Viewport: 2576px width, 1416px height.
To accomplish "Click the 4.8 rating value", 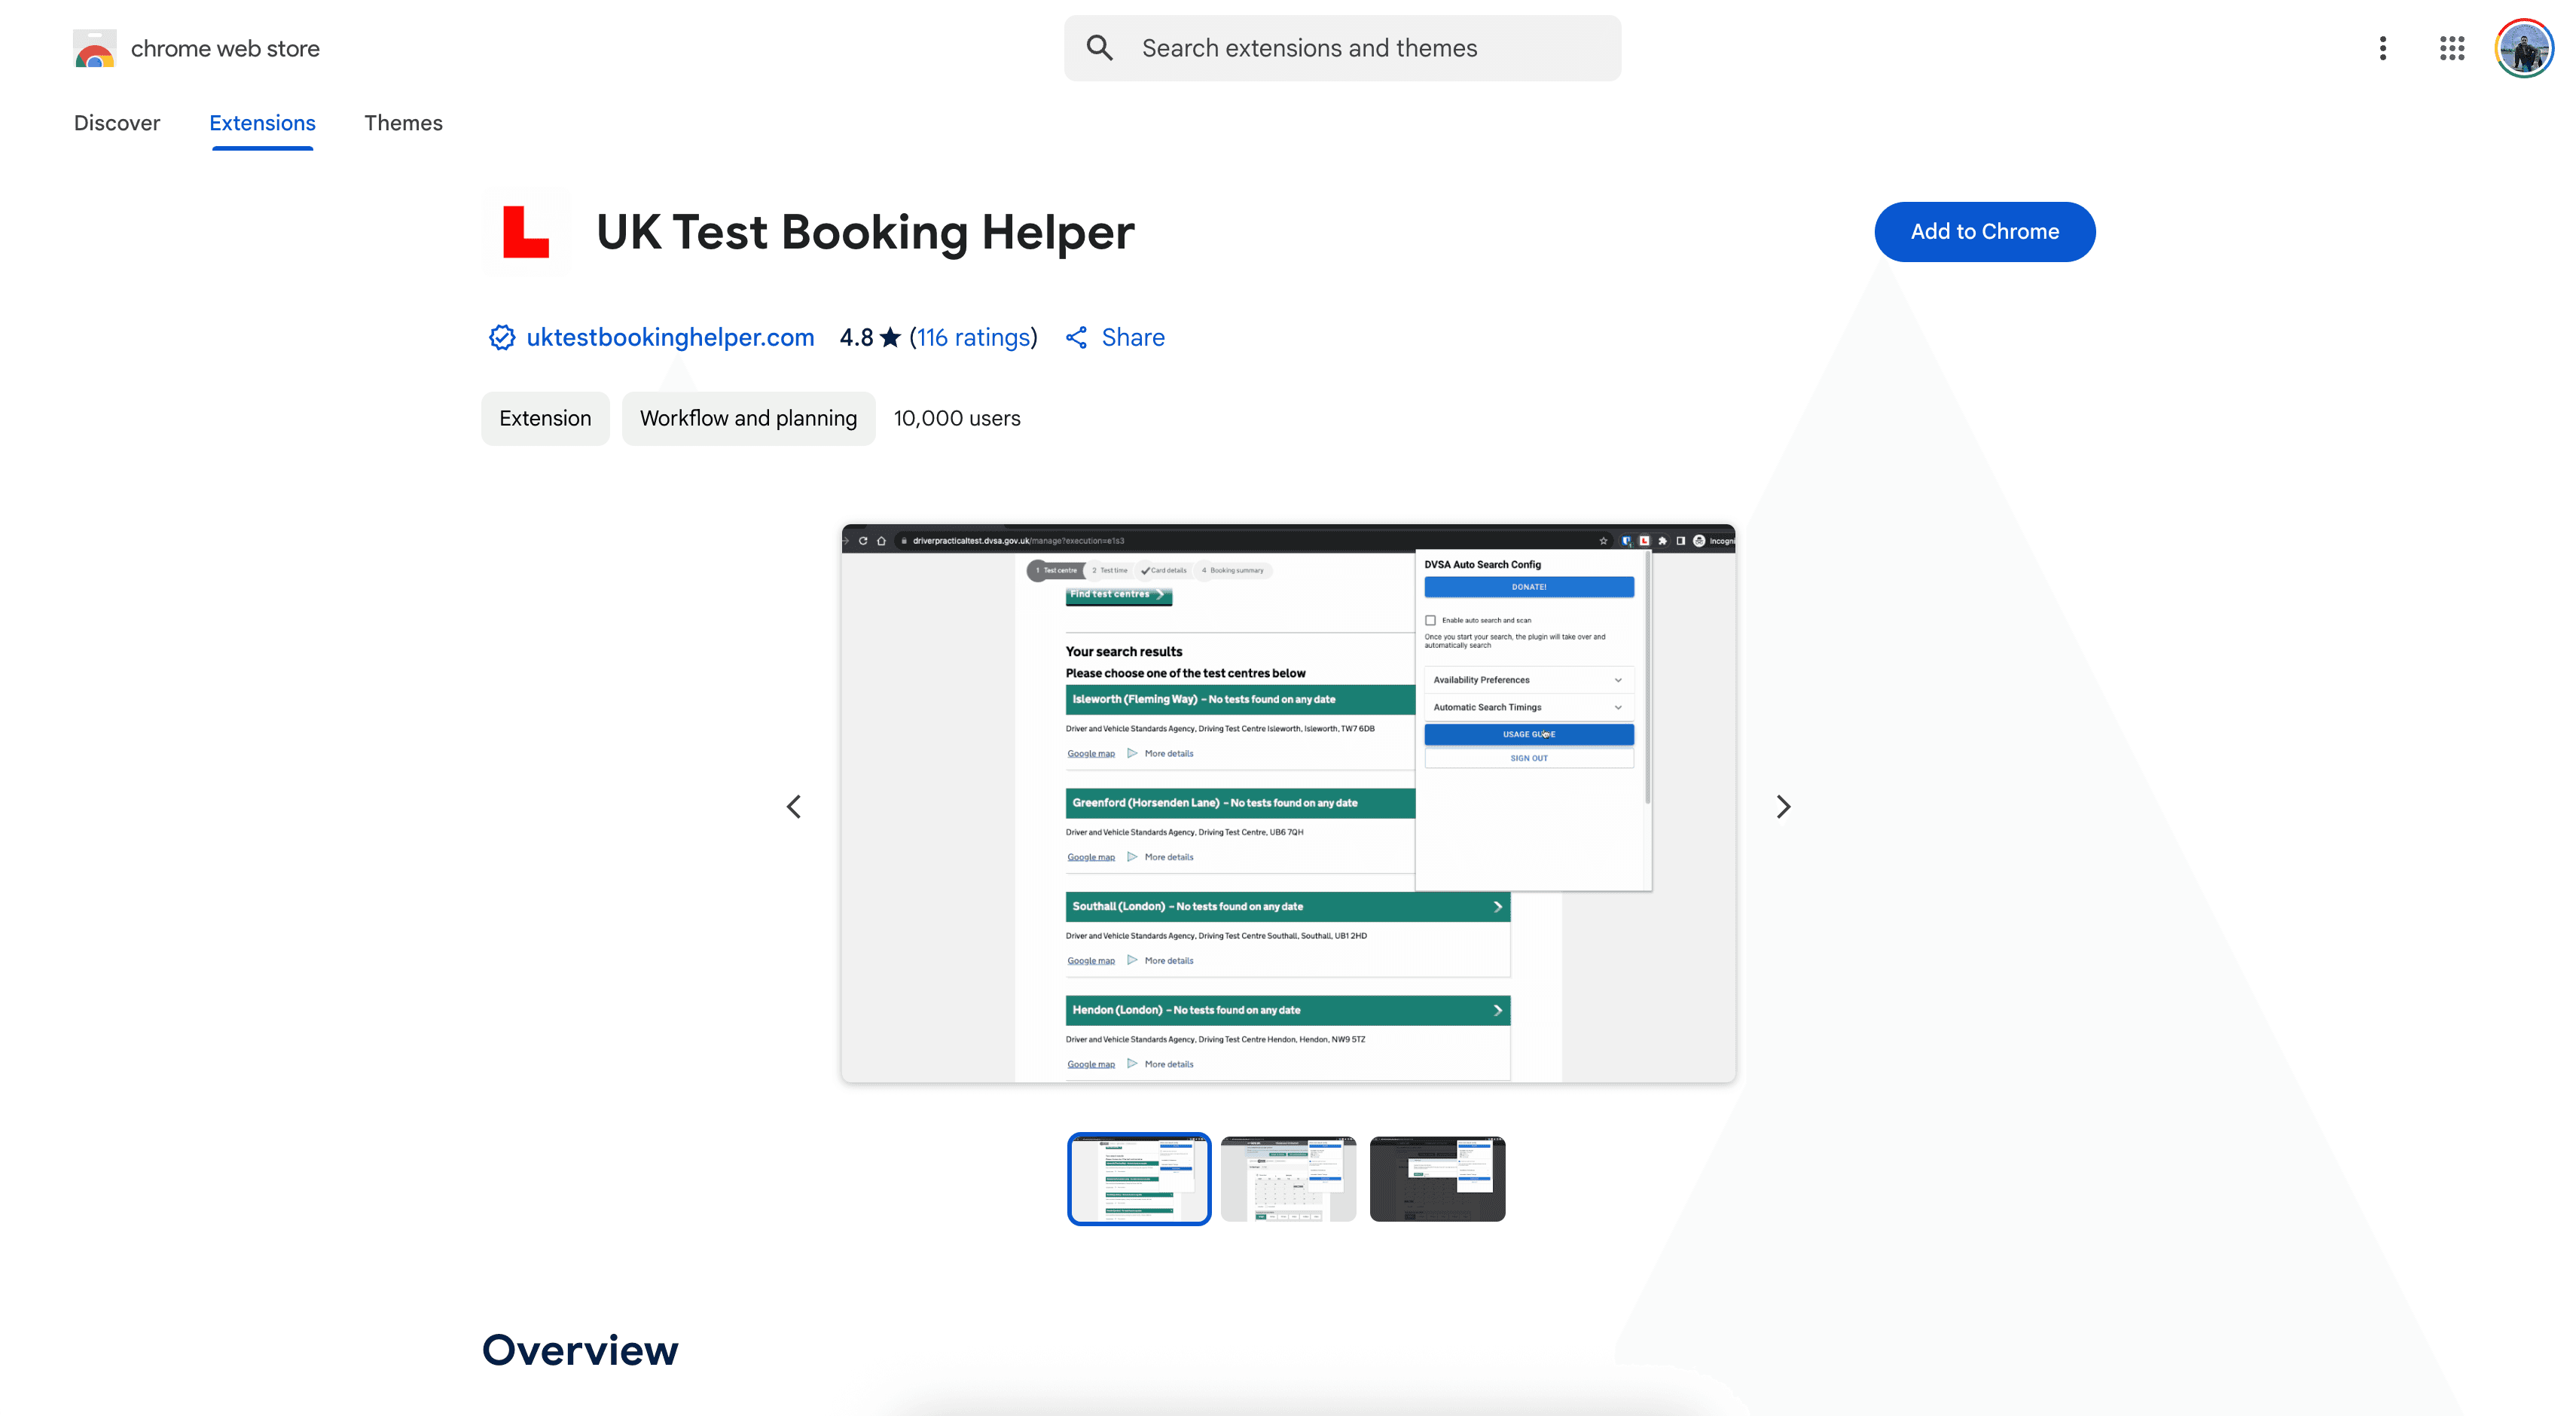I will (x=856, y=338).
